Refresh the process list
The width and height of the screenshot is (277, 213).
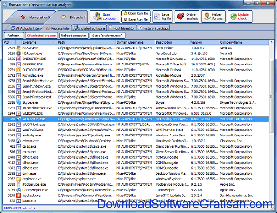[x=13, y=35]
